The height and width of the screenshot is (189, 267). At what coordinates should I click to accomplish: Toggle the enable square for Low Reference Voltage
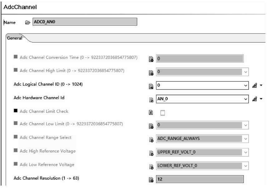tap(16, 164)
